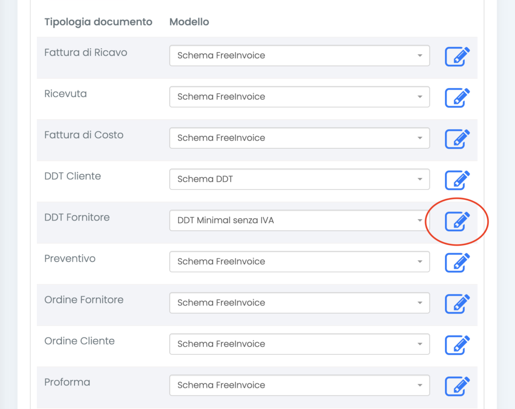Open the Fattura di Ricavo model dropdown
515x409 pixels.
pyautogui.click(x=299, y=56)
